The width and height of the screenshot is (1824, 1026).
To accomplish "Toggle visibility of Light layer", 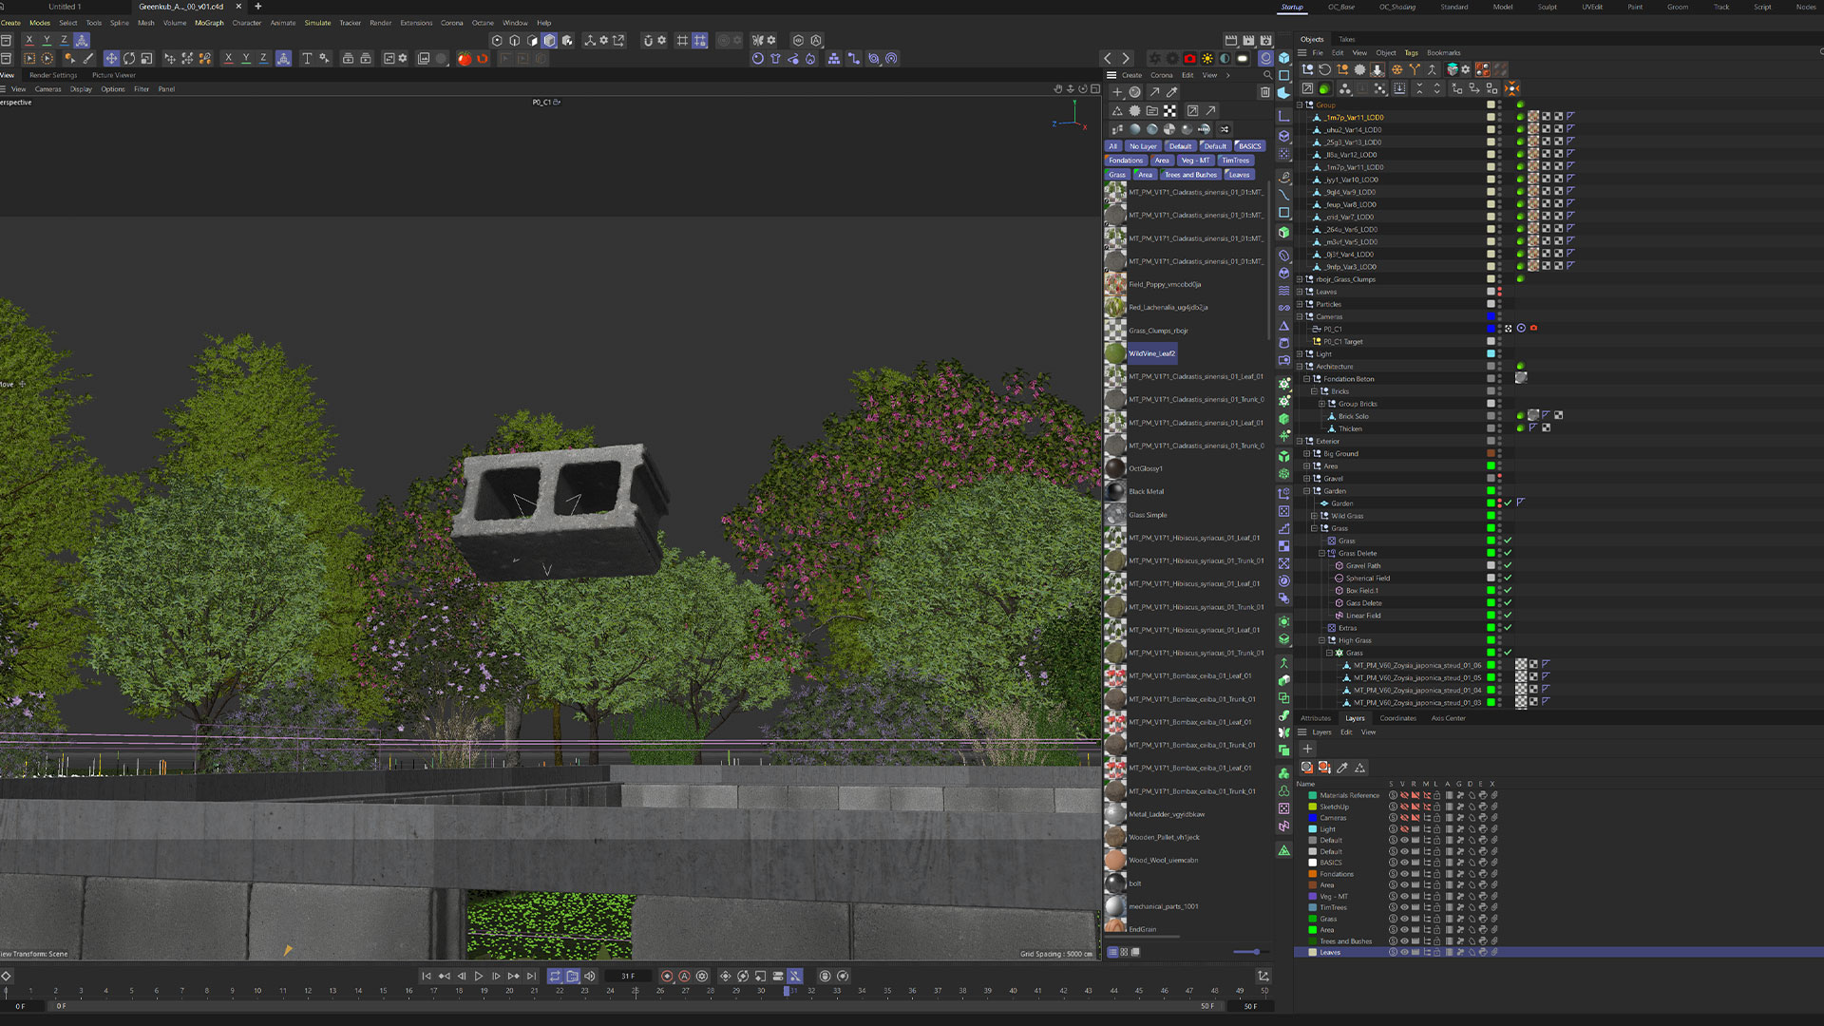I will [x=1404, y=829].
